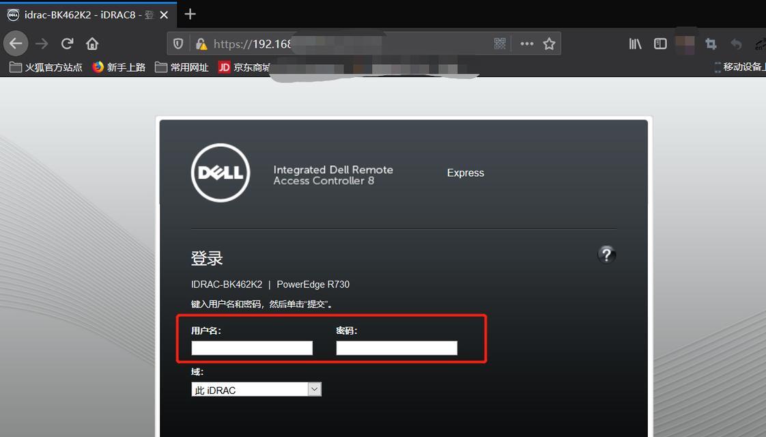
Task: Open the 火狐官方站点 bookmark folder
Action: pos(46,67)
